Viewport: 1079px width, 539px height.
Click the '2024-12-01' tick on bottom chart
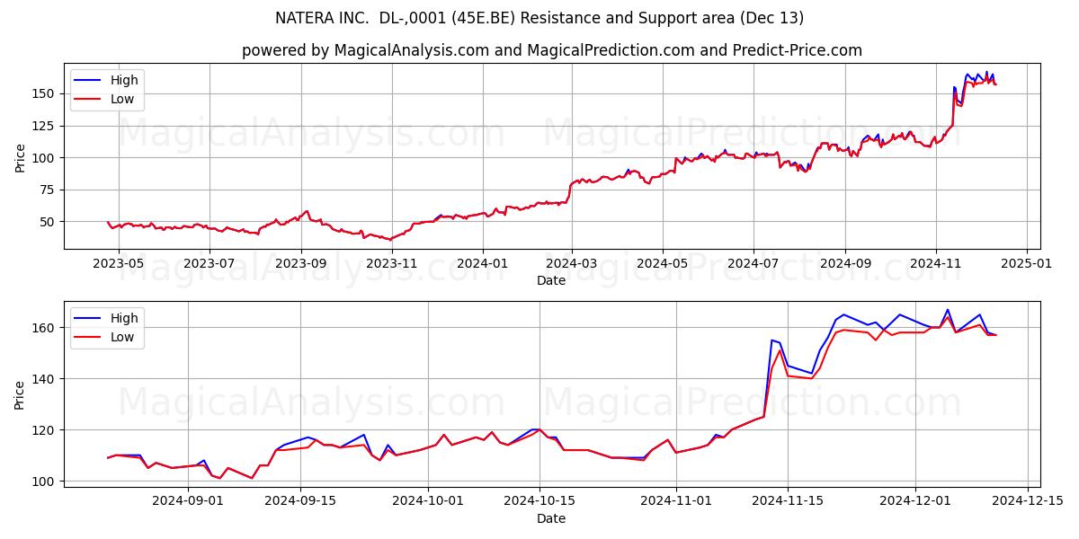click(915, 501)
